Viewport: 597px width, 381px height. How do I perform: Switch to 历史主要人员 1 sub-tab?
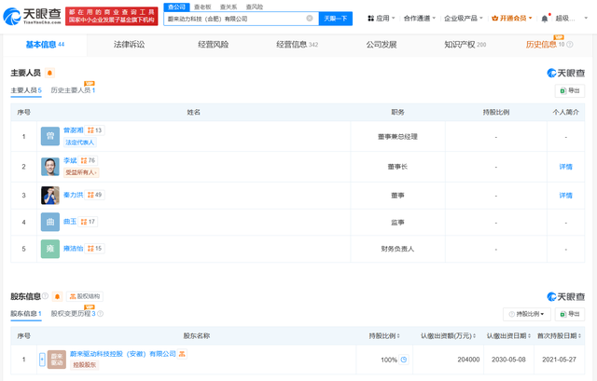click(x=73, y=90)
